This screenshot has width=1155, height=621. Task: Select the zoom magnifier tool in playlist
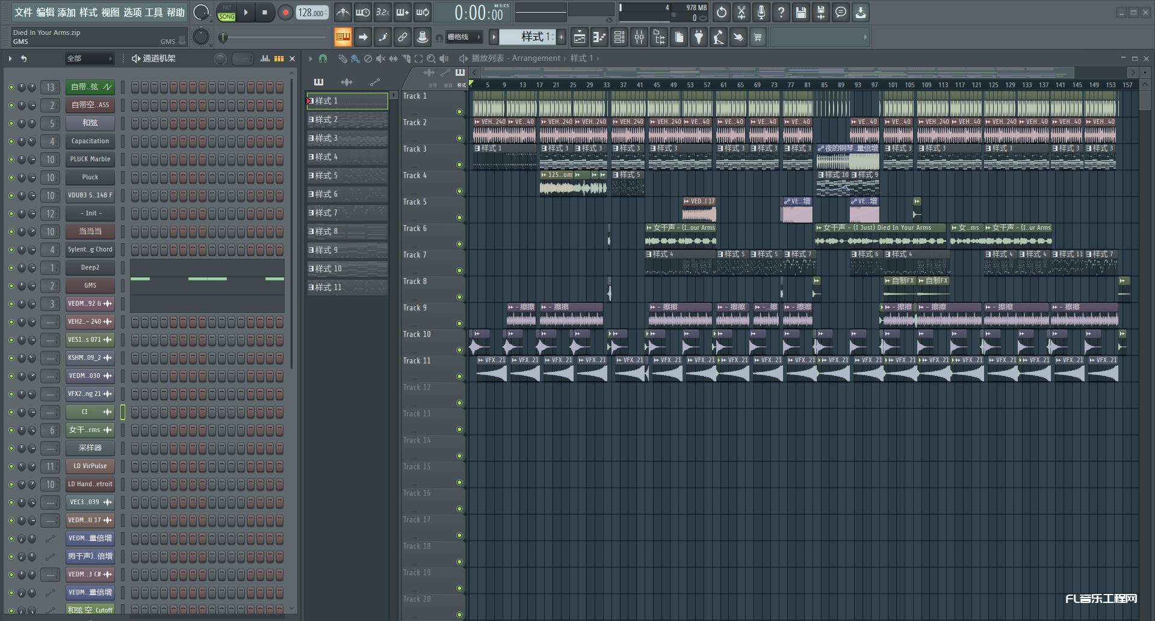pyautogui.click(x=431, y=58)
